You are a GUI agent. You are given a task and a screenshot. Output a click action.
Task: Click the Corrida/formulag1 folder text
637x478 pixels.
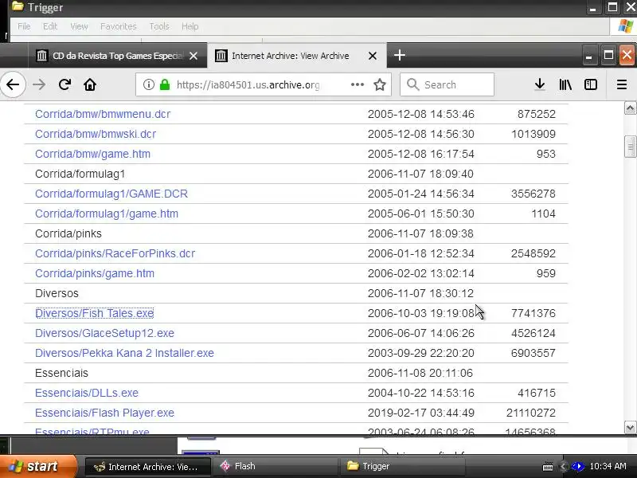[x=80, y=174]
